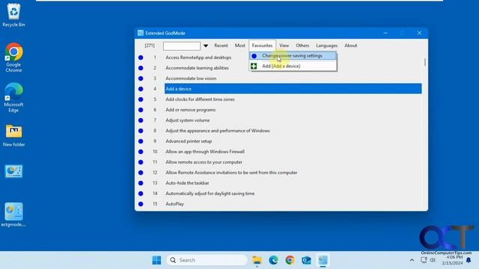Select Add [Add a device] menu entry

coord(293,66)
